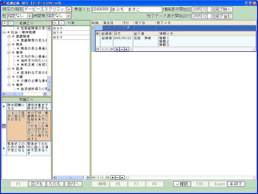Click the minus button in 看護区分 header
The height and width of the screenshot is (194, 258).
[11, 23]
